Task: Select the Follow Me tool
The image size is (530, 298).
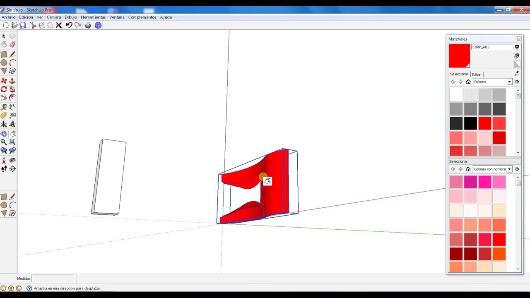Action: 12,89
